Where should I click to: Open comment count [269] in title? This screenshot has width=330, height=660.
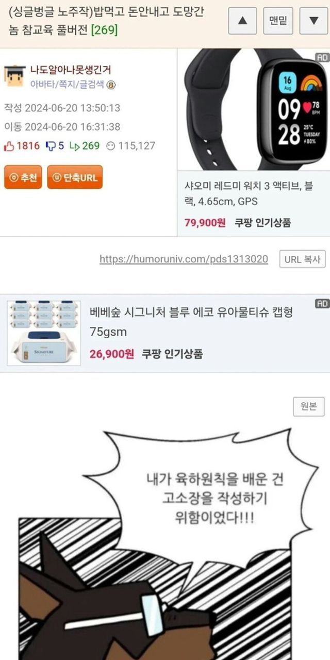104,30
